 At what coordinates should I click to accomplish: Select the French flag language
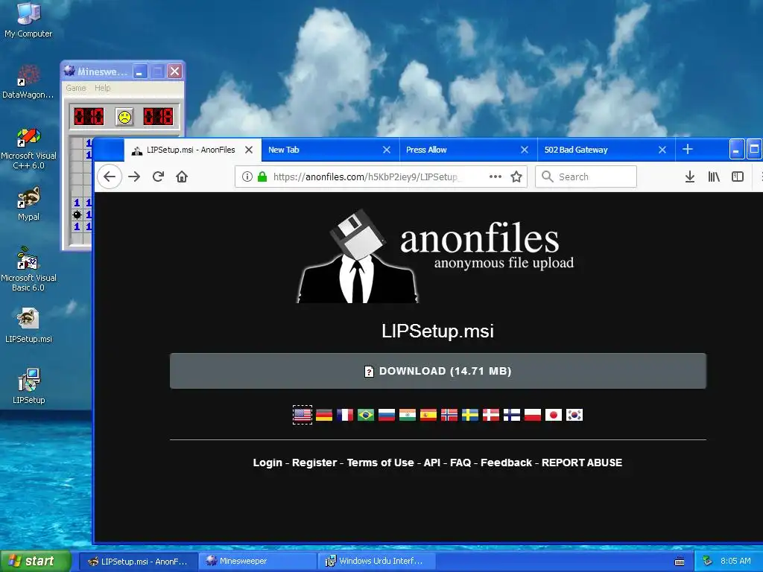coord(345,415)
